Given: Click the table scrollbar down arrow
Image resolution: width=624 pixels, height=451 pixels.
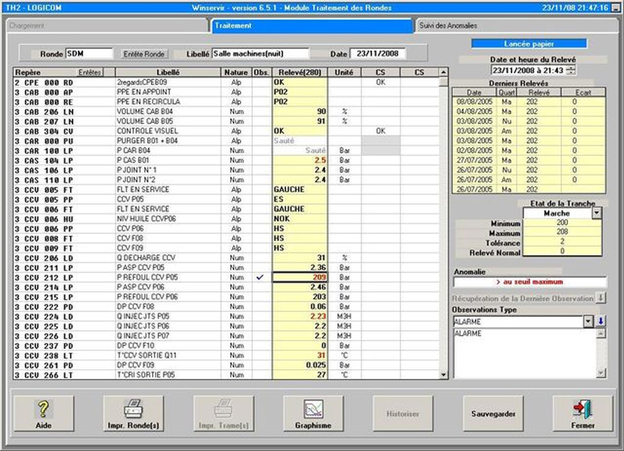Looking at the screenshot, I should (443, 375).
